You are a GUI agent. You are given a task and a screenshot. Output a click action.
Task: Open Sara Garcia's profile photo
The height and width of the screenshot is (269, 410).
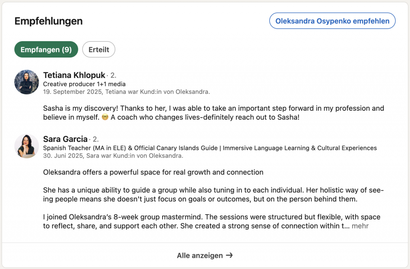[x=26, y=146]
